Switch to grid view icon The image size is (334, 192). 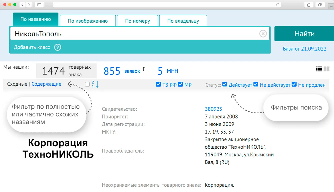[326, 69]
